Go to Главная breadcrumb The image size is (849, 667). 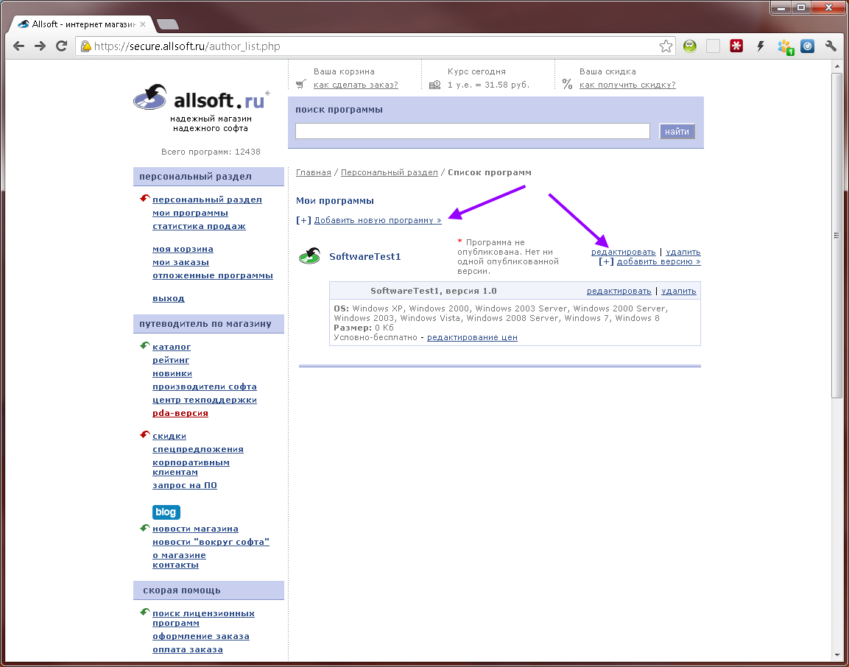tap(314, 173)
